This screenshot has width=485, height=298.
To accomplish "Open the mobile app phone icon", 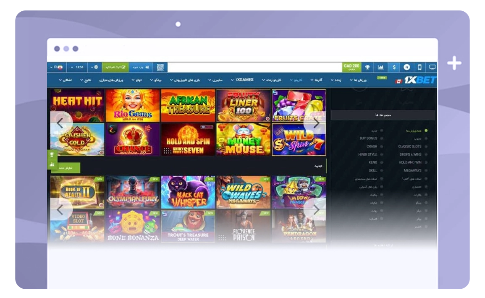I will coord(419,67).
